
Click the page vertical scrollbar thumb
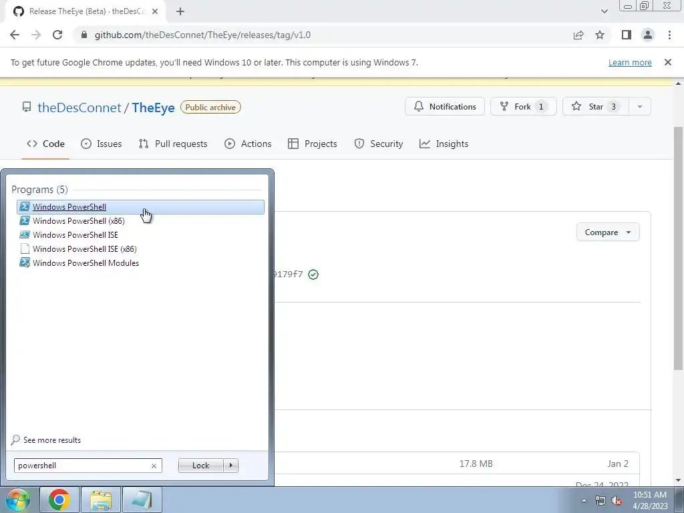(x=678, y=248)
